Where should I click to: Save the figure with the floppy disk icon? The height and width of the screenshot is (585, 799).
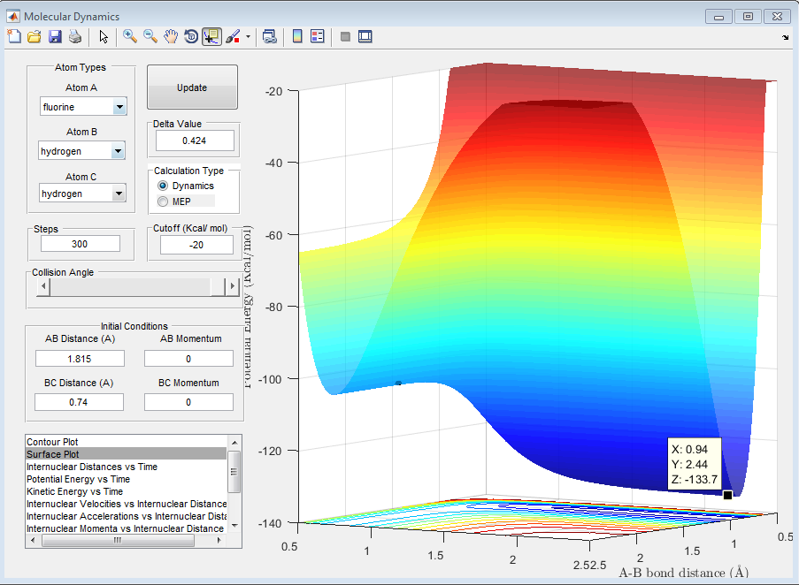tap(55, 36)
